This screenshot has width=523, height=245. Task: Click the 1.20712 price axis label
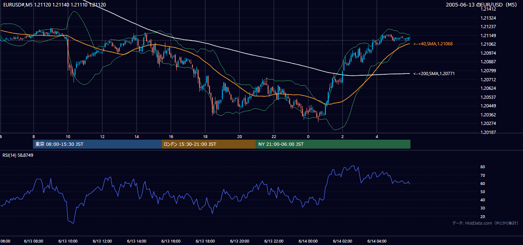(488, 80)
